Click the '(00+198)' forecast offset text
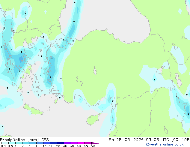Screen dimensions: 190x147 point(181,140)
